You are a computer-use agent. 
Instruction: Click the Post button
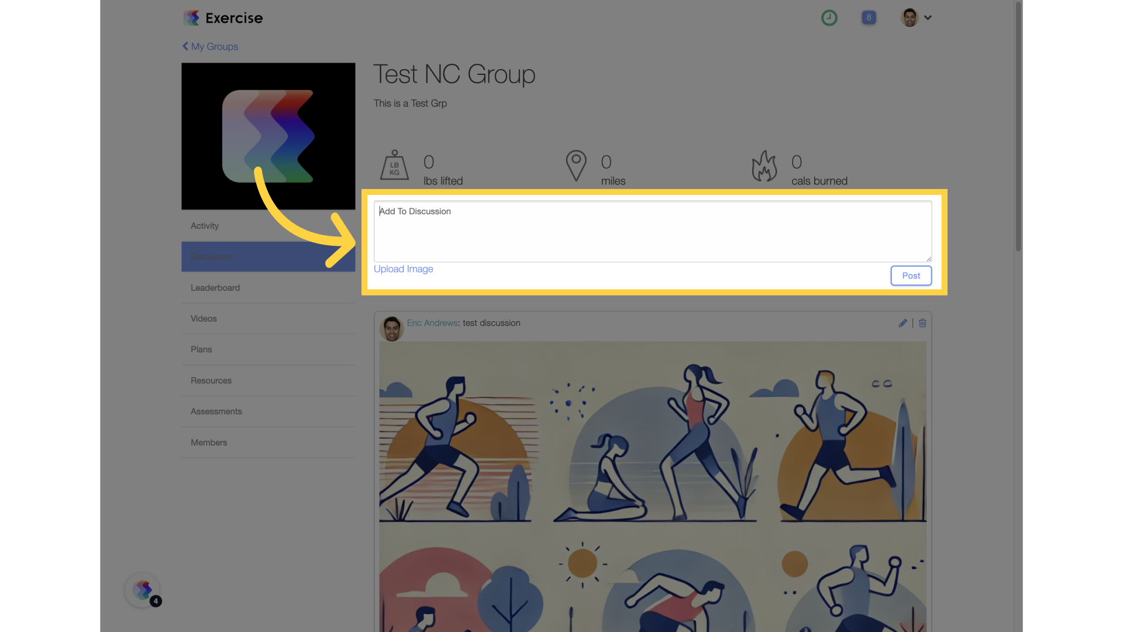click(x=911, y=276)
